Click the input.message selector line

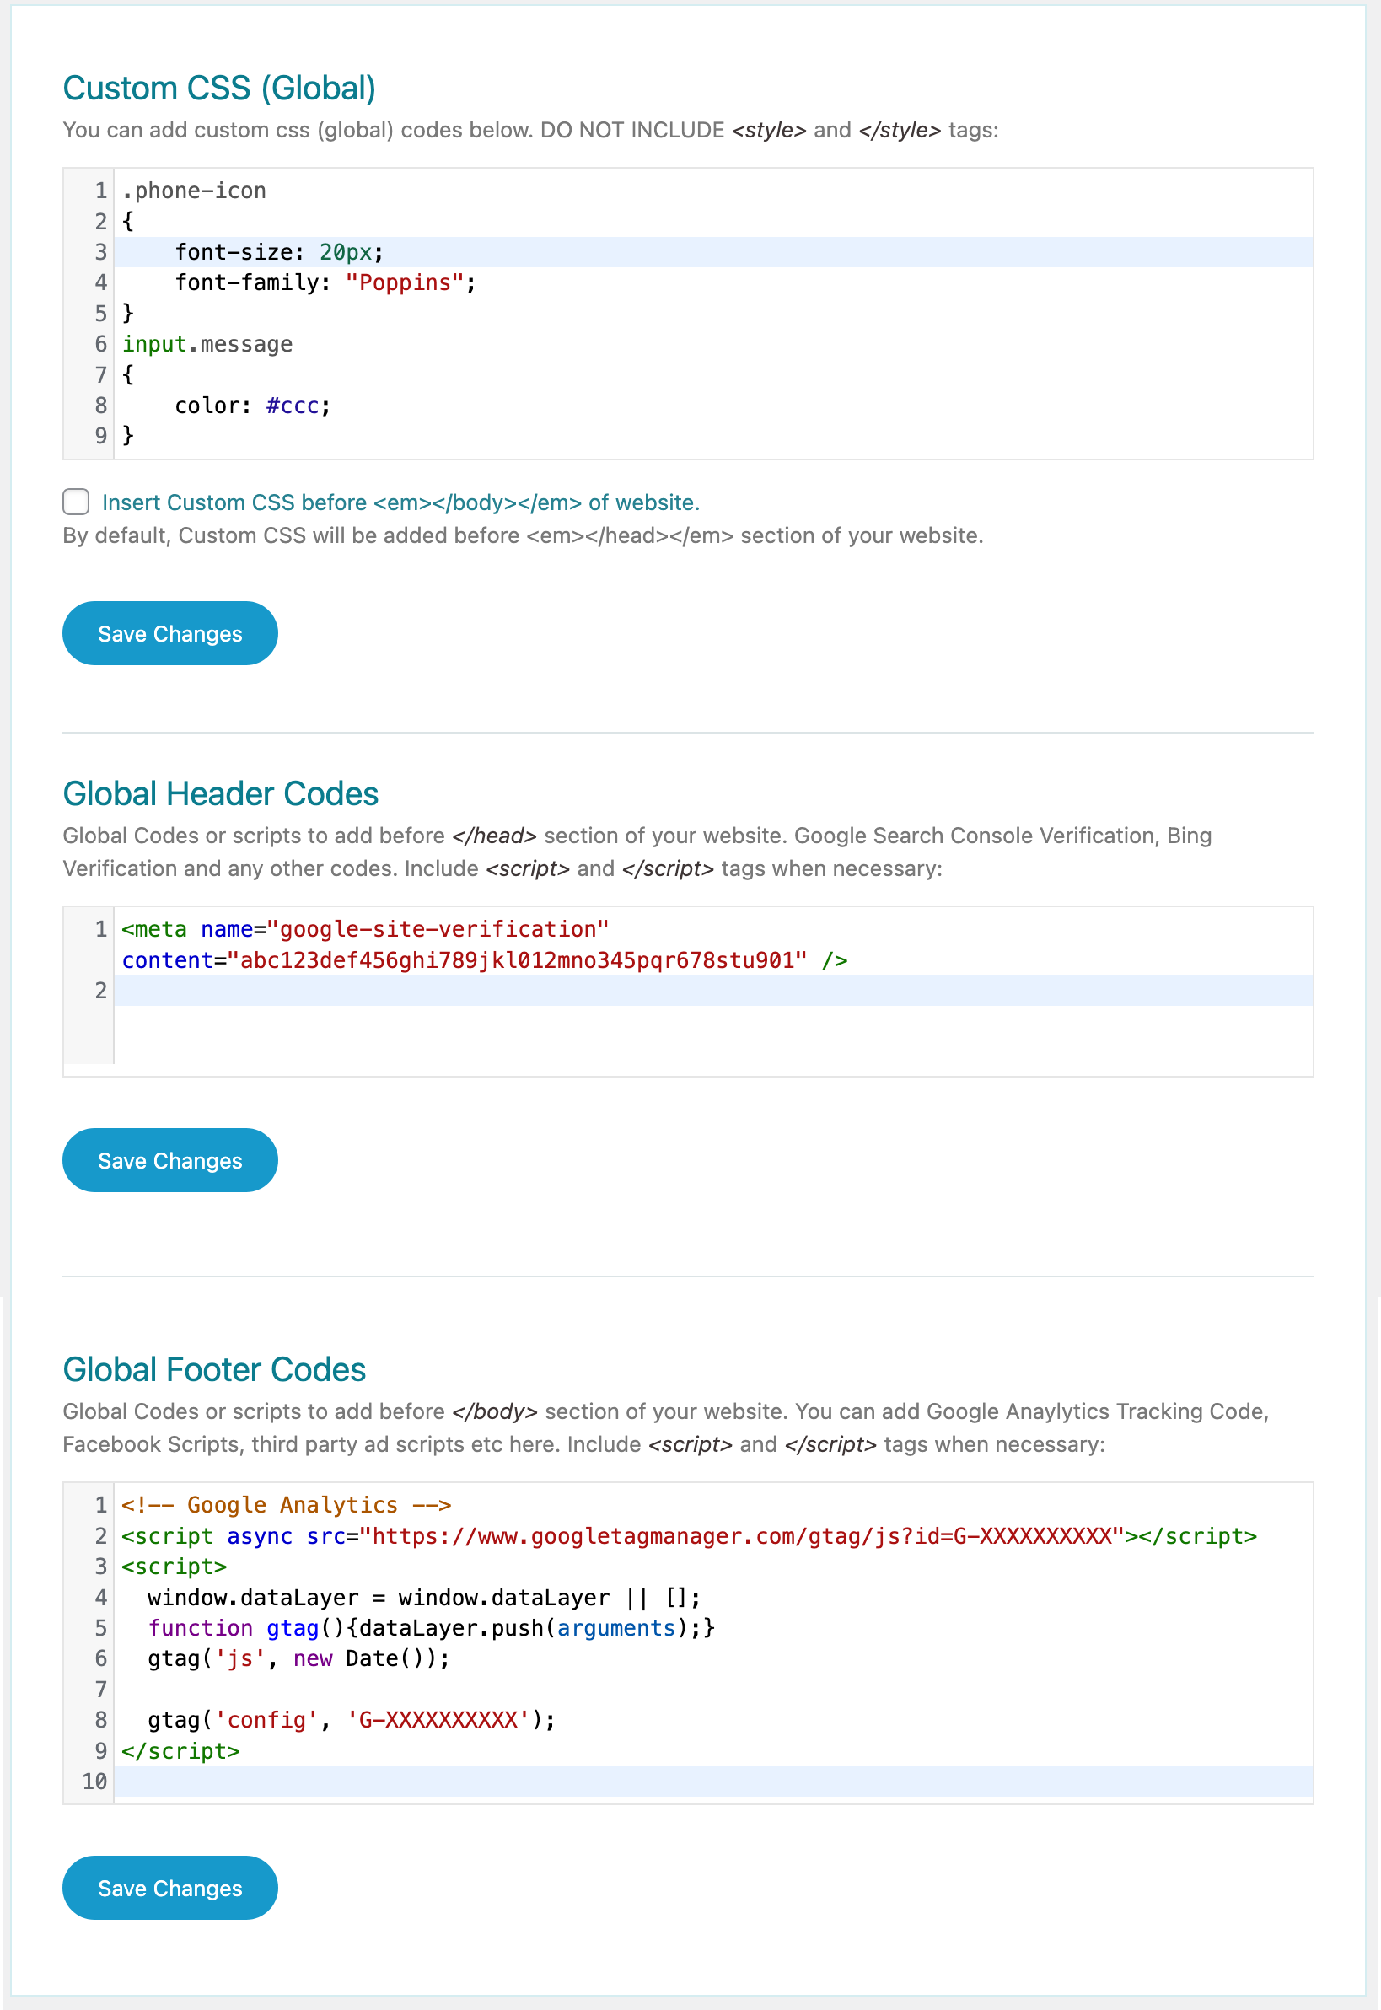pos(207,344)
